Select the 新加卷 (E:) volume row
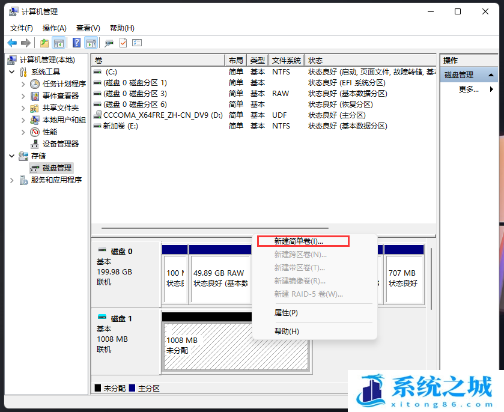This screenshot has width=504, height=412. pyautogui.click(x=264, y=126)
